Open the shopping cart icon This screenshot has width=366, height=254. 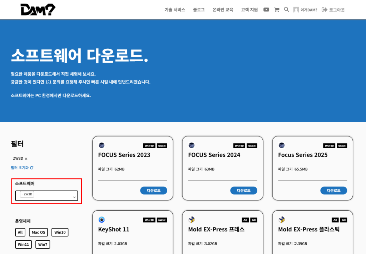coord(276,10)
